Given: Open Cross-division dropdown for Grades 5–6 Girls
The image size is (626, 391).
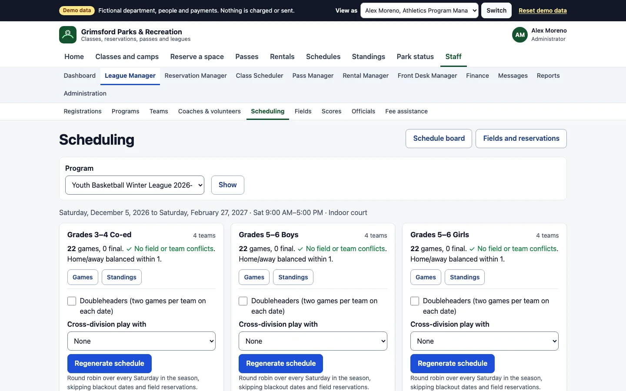Looking at the screenshot, I should click(x=484, y=341).
